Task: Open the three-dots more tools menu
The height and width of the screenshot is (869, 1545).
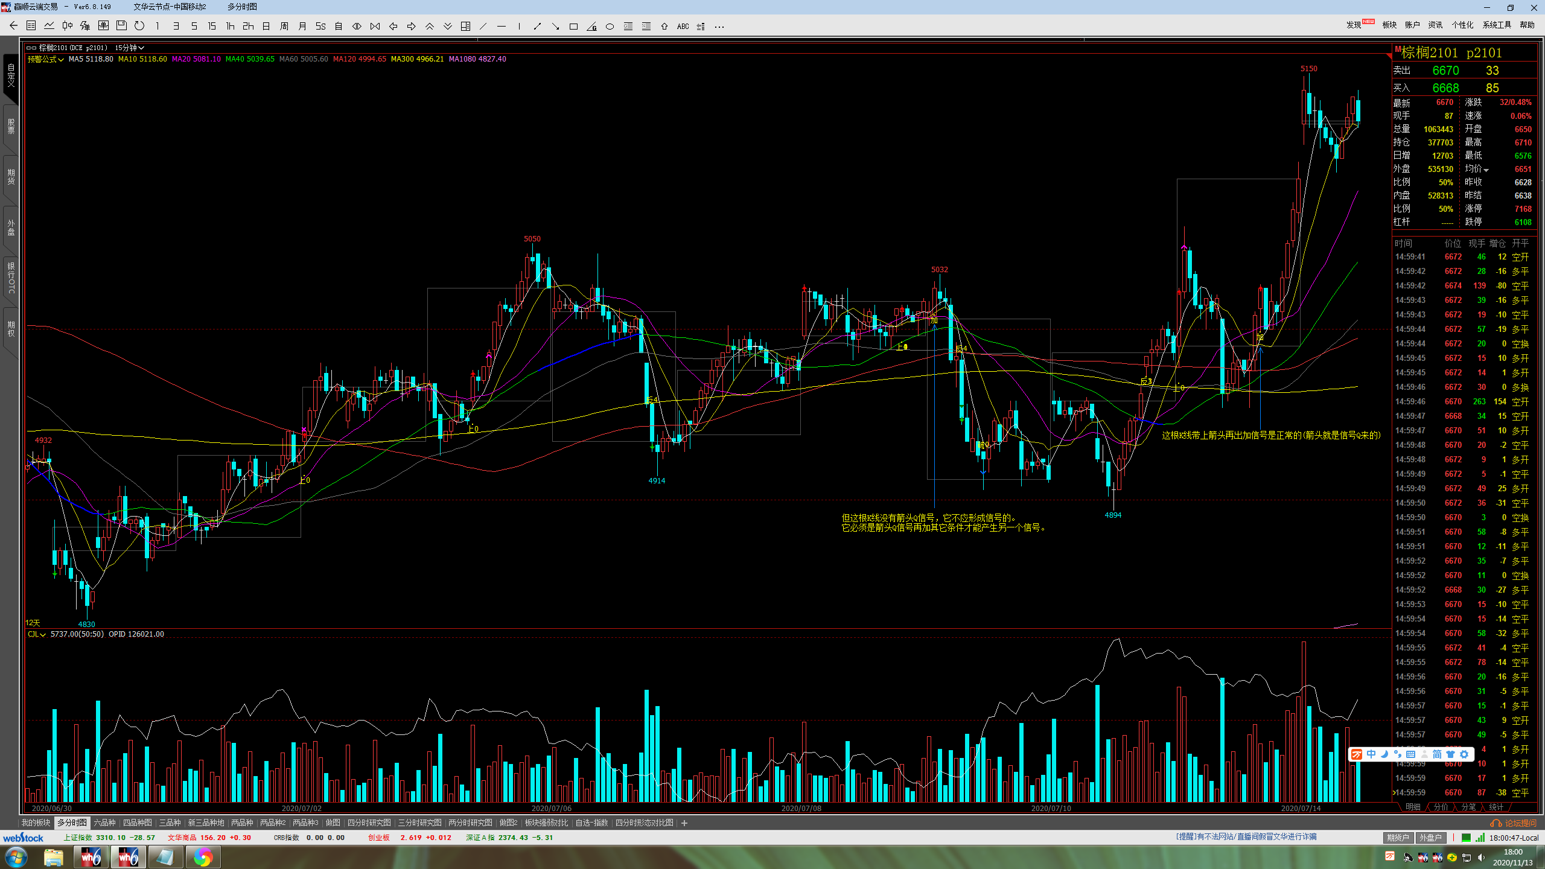Action: [x=719, y=27]
